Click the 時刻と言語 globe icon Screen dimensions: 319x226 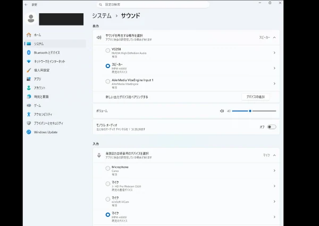29,97
